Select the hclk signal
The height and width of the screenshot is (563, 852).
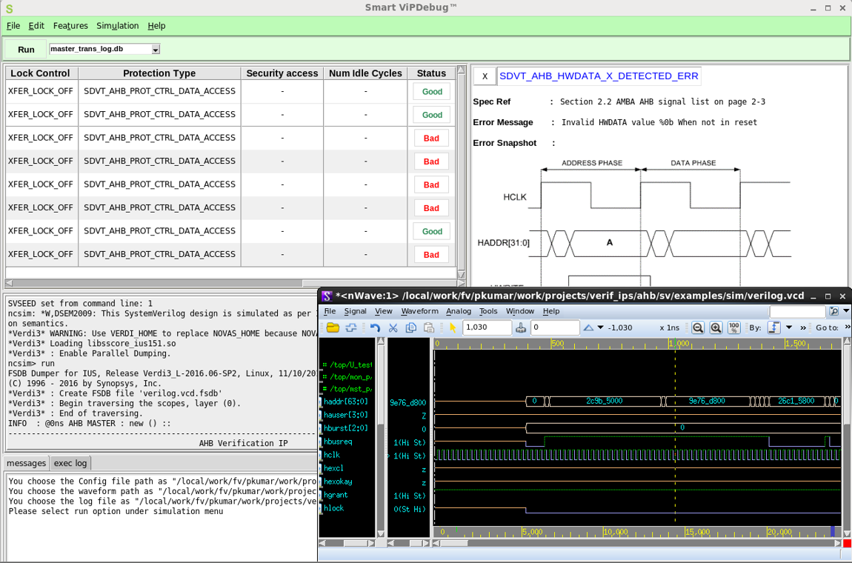click(331, 455)
